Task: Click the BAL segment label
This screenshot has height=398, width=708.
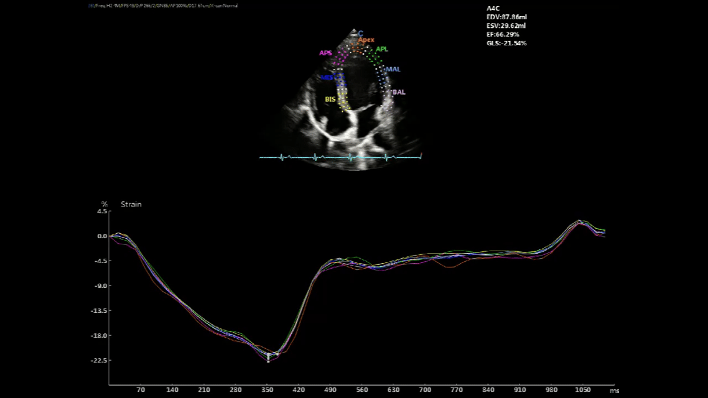Action: [x=399, y=92]
